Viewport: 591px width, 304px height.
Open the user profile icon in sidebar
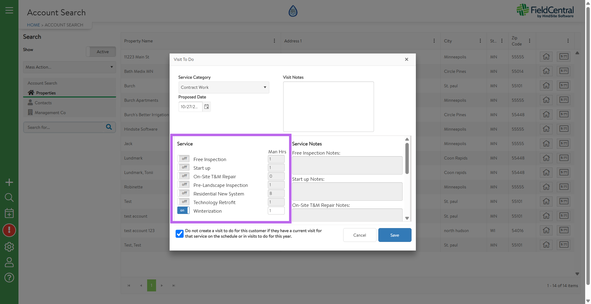(9, 262)
